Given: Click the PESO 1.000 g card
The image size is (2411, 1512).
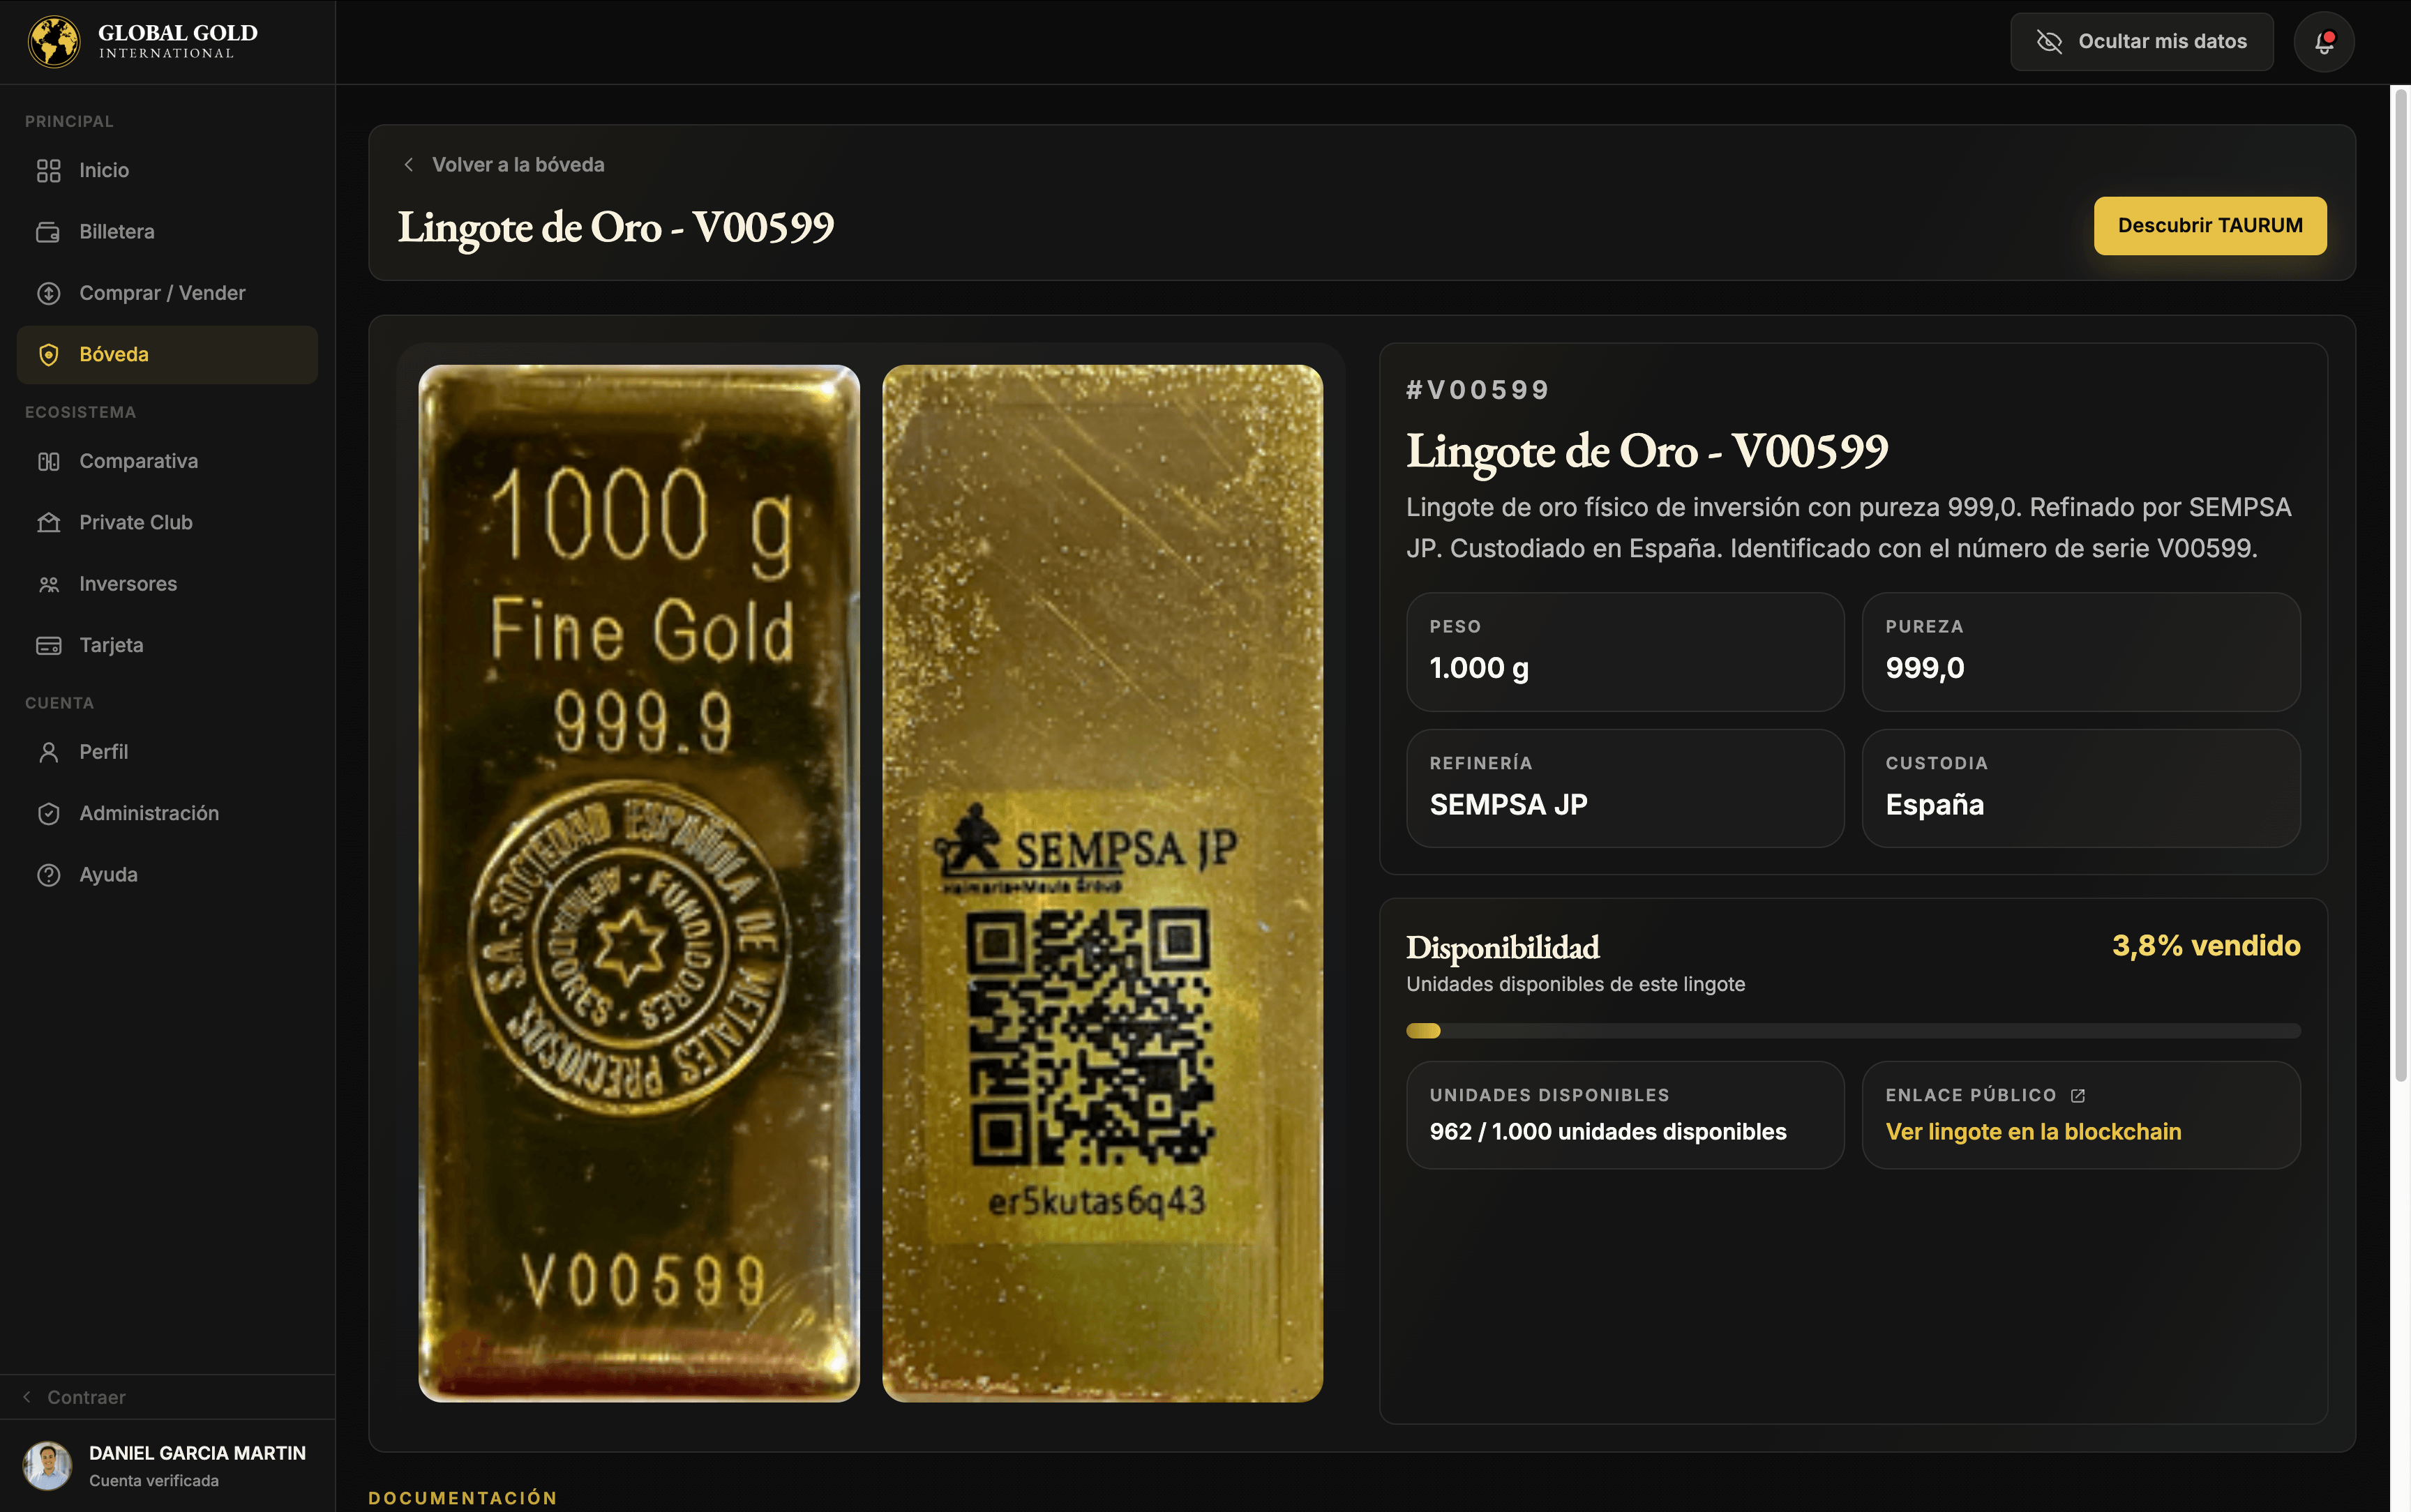Looking at the screenshot, I should pos(1625,652).
